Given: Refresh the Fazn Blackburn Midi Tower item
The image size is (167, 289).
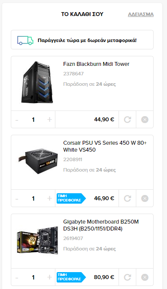Looking at the screenshot, I should point(128,120).
